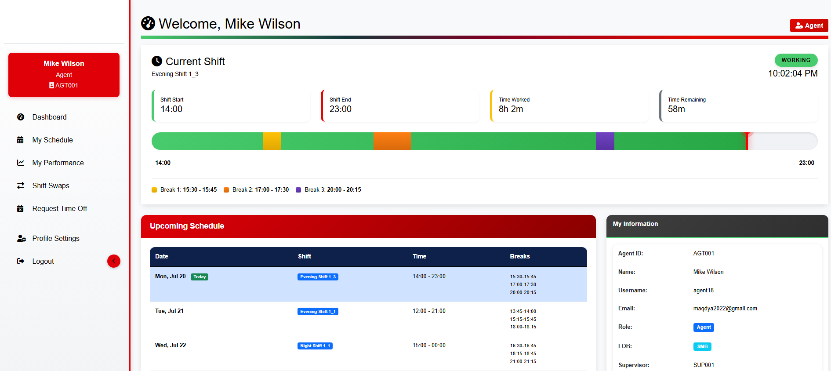The width and height of the screenshot is (831, 371).
Task: Click orange Break 2 segment on shift bar
Action: [x=392, y=141]
